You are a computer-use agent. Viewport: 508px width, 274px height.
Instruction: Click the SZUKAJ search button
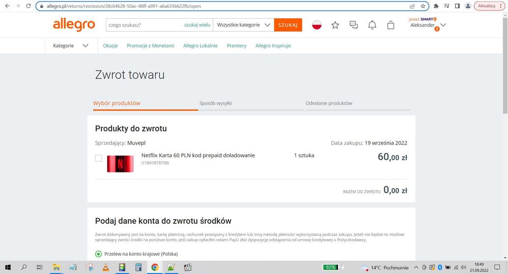click(x=288, y=25)
